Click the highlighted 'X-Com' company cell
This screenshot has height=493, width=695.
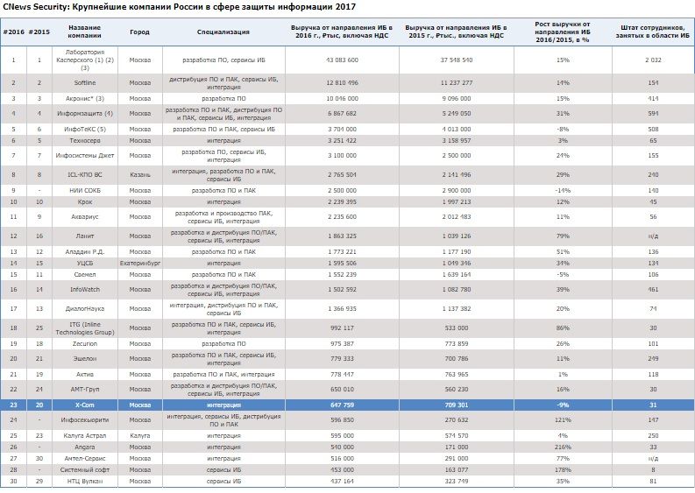click(85, 405)
